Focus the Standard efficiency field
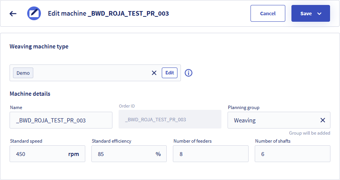This screenshot has width=340, height=180. click(x=129, y=154)
